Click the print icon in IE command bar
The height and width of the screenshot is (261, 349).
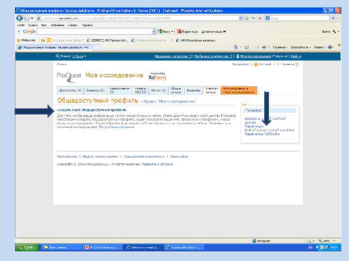coord(264,47)
